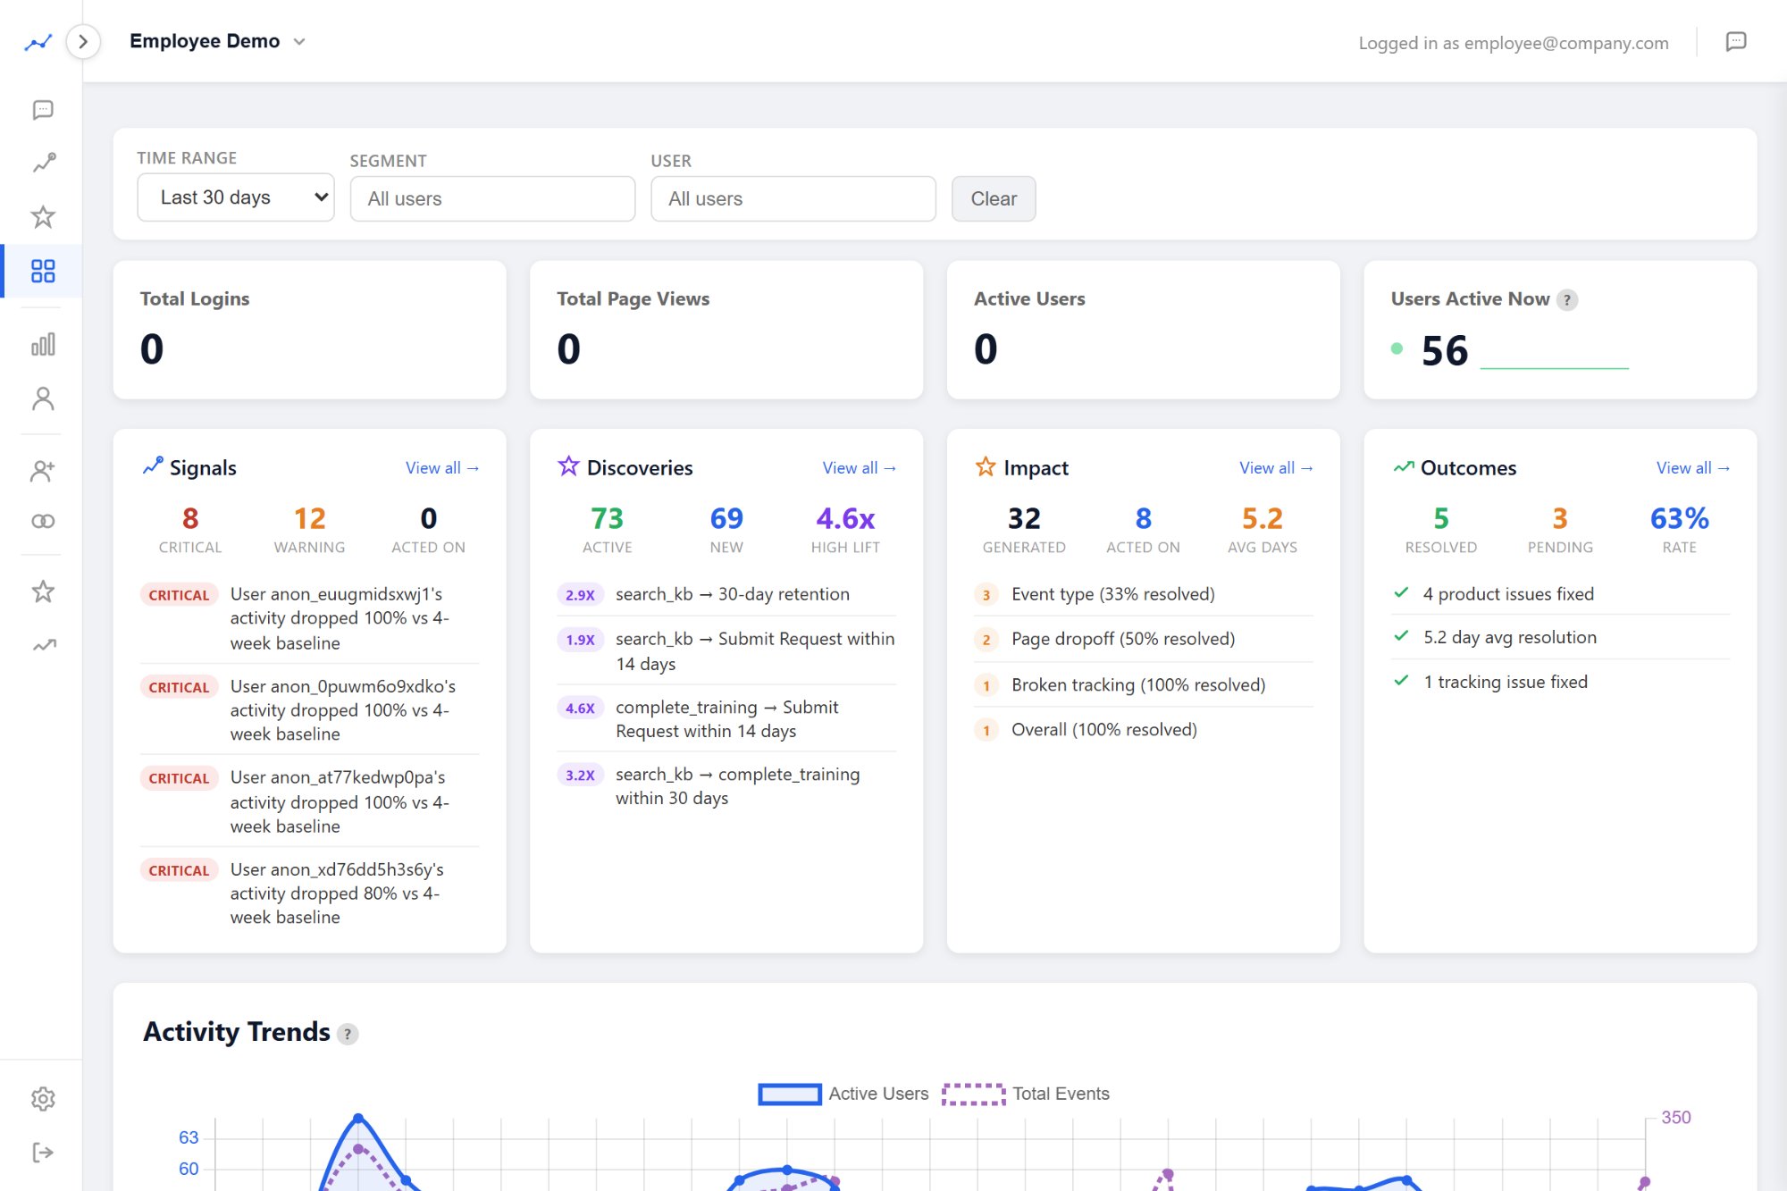The width and height of the screenshot is (1787, 1191).
Task: Select the add-user segments icon
Action: click(x=42, y=468)
